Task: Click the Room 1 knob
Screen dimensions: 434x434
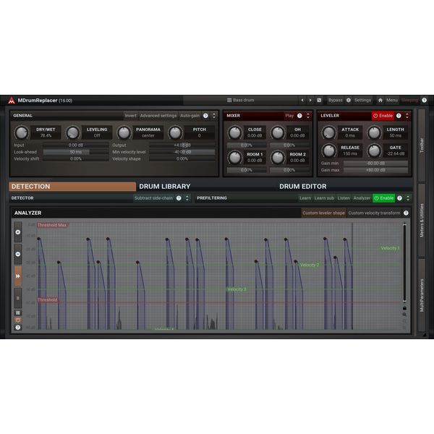Action: (x=234, y=158)
